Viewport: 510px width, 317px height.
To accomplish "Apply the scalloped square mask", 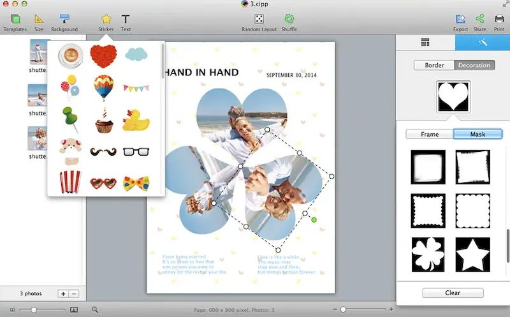I will tap(472, 211).
